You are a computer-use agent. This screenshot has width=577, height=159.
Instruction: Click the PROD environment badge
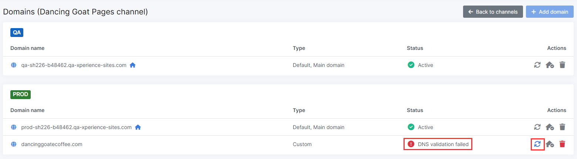point(20,95)
